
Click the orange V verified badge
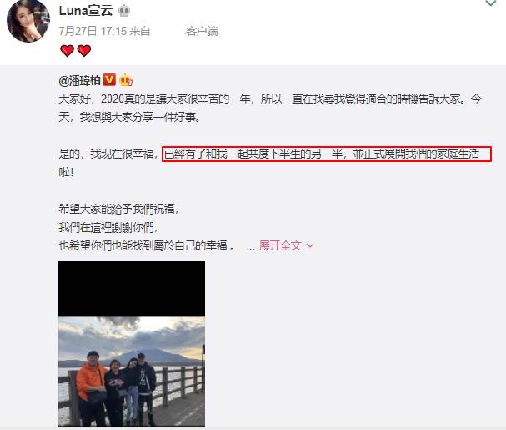109,79
